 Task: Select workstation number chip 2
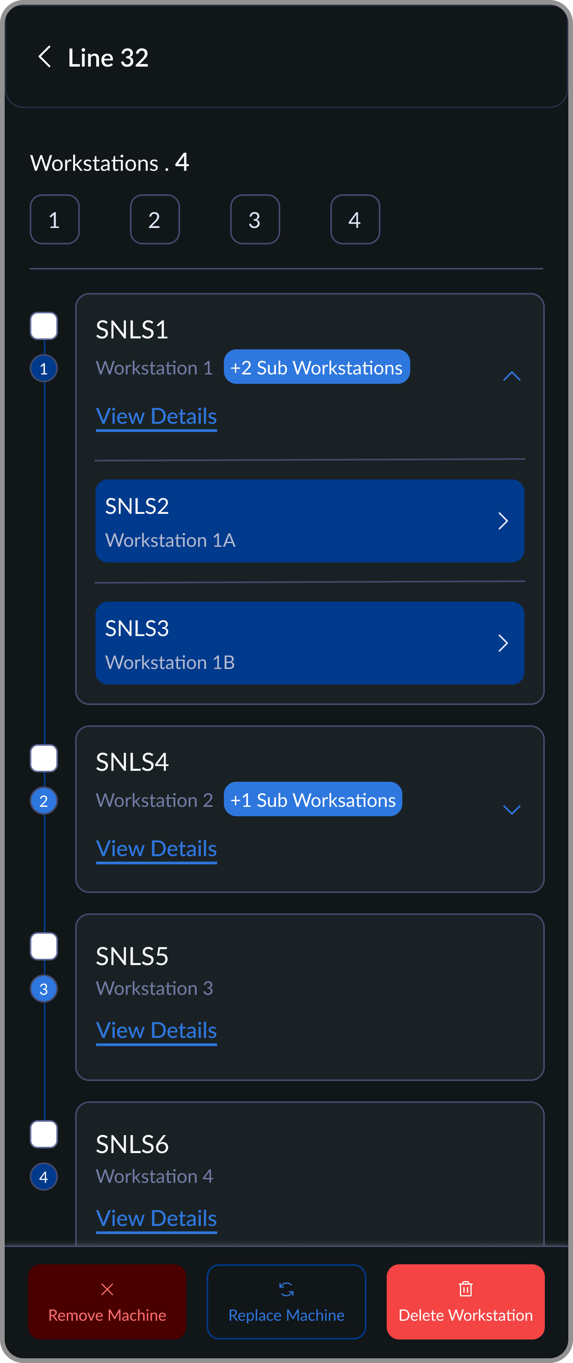(154, 220)
